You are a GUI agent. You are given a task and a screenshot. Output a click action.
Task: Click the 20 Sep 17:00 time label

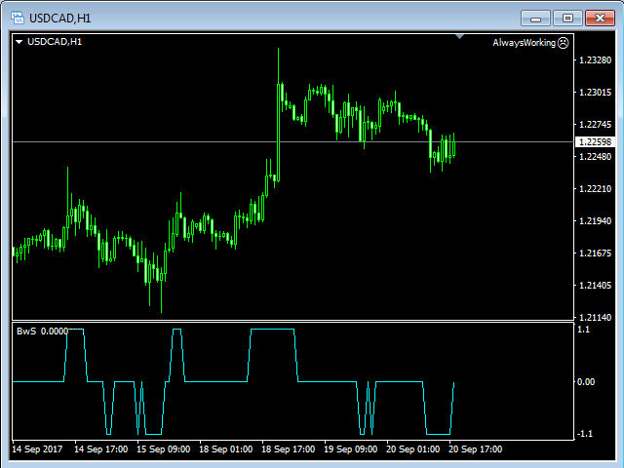475,450
